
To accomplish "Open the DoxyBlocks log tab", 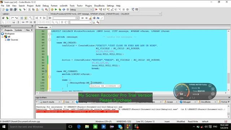I will click(205, 102).
